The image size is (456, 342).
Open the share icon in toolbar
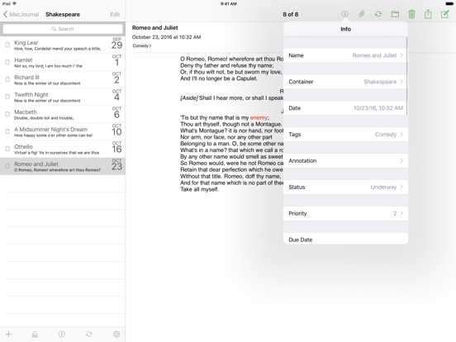428,14
